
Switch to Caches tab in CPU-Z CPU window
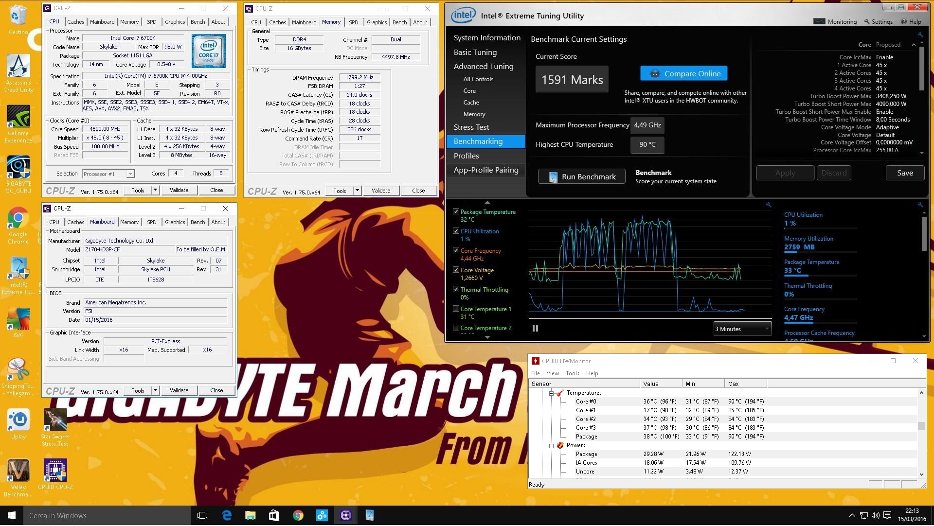(x=75, y=22)
